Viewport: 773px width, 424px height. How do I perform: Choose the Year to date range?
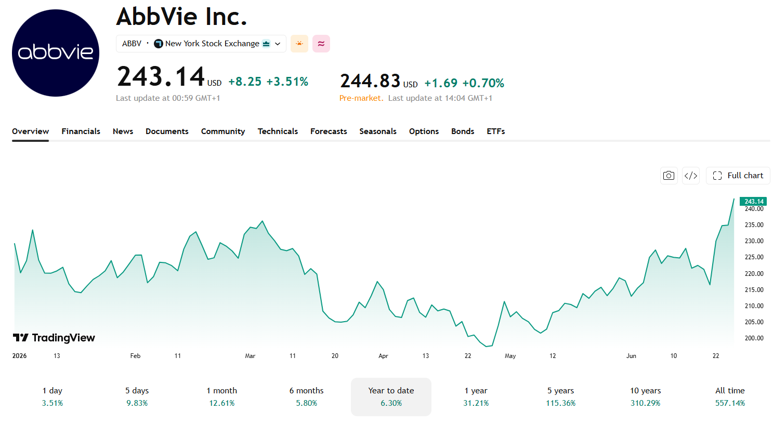click(391, 397)
